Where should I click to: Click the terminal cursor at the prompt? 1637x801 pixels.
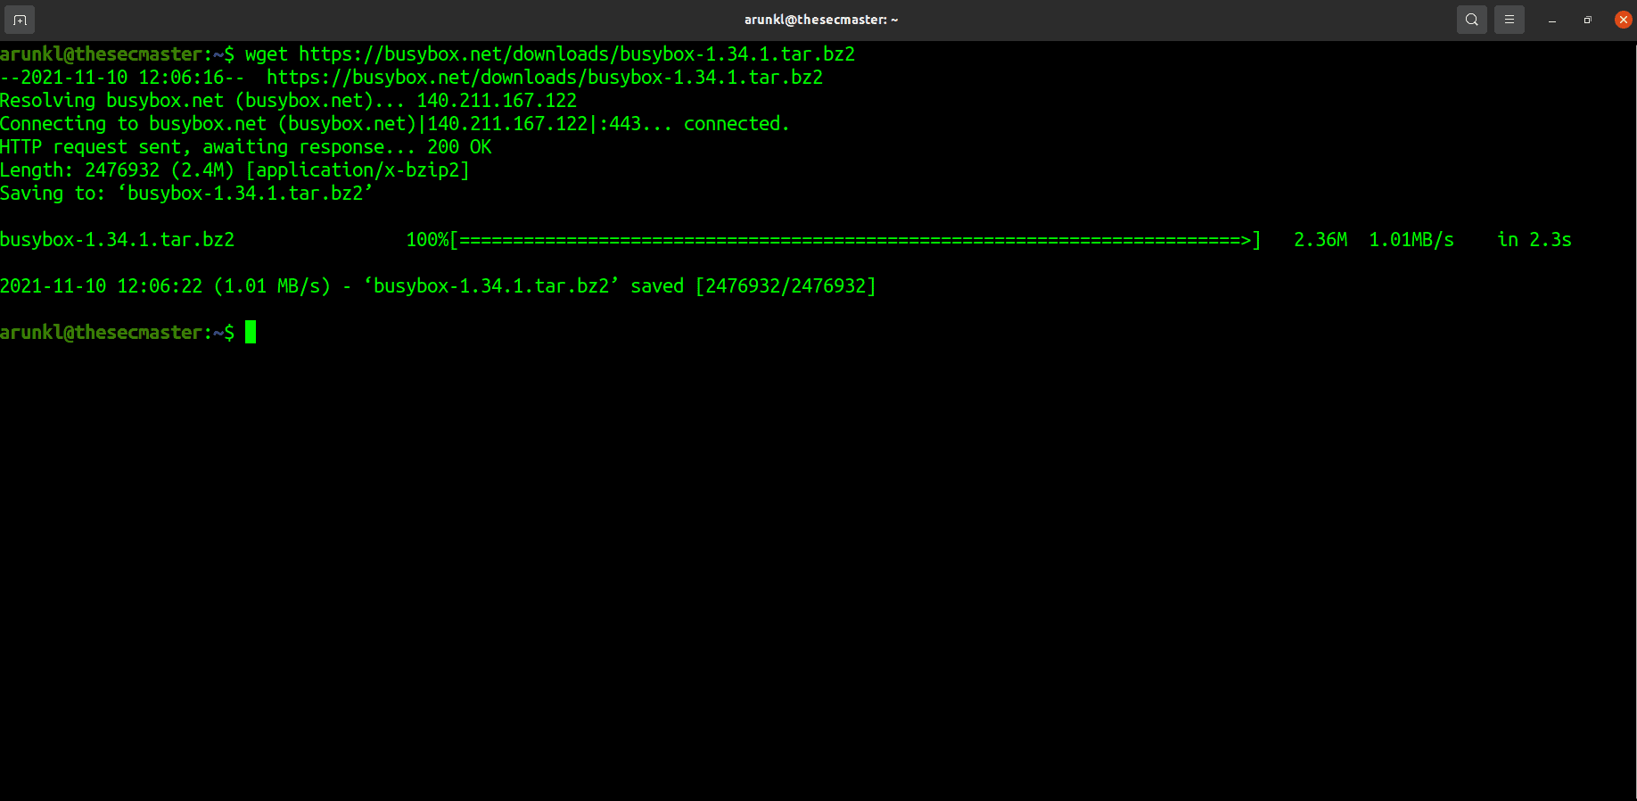click(251, 332)
